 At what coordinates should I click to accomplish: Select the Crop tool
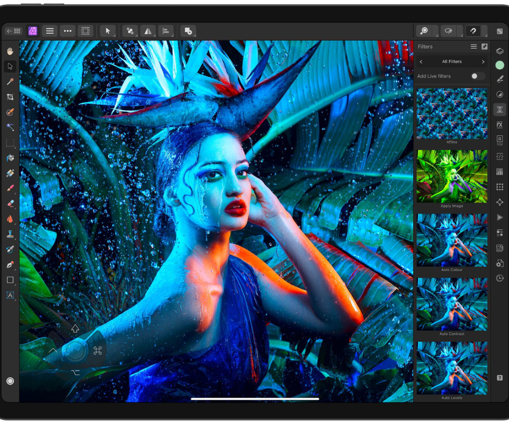point(10,97)
